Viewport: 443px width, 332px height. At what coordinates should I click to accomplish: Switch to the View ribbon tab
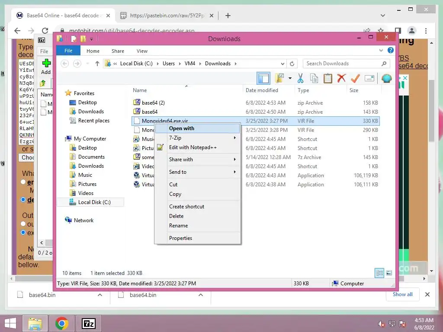pos(142,51)
